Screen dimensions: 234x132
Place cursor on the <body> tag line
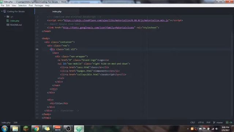(x=46, y=38)
